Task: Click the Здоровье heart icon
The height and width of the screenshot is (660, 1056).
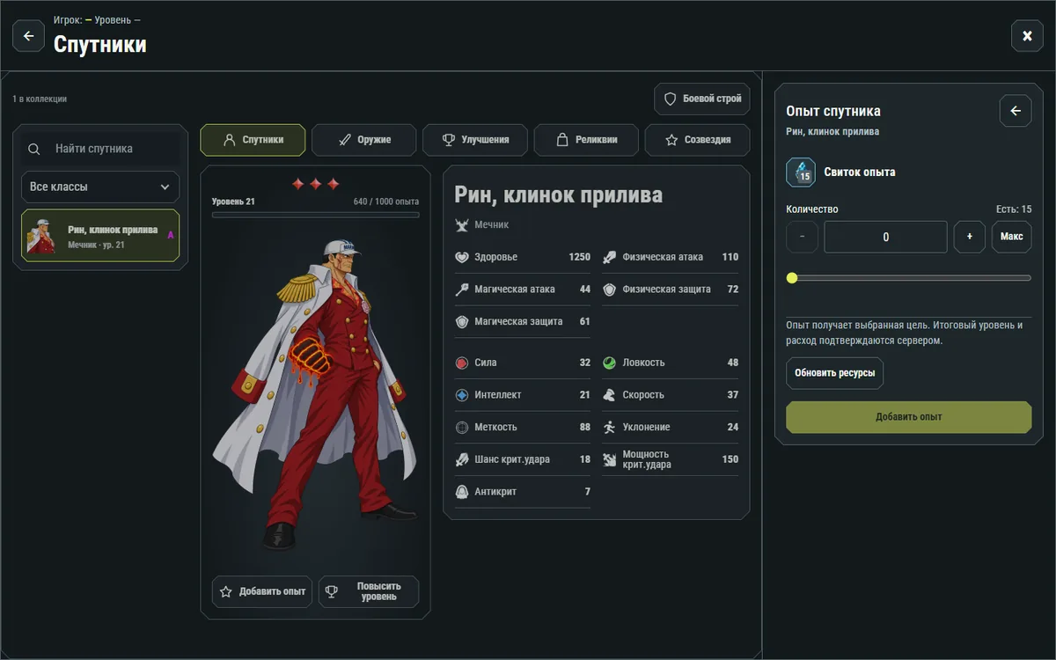Action: click(x=462, y=257)
